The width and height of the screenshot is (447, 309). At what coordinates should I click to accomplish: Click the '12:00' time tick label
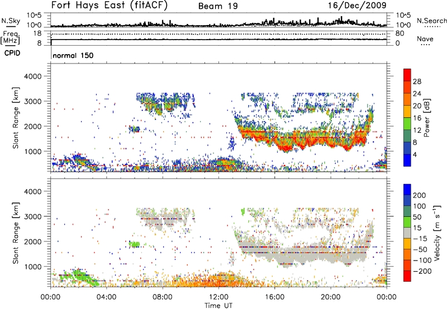tap(218, 297)
